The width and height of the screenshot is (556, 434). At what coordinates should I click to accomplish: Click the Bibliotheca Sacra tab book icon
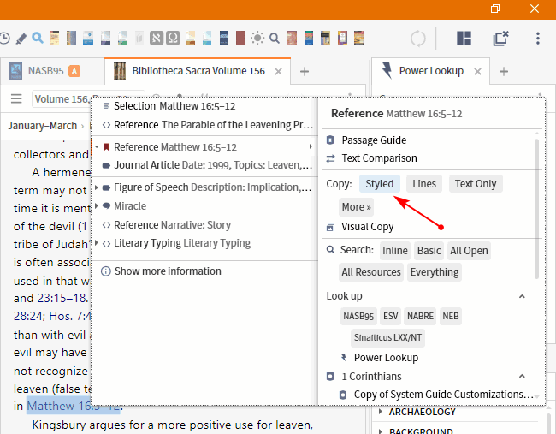[x=120, y=71]
